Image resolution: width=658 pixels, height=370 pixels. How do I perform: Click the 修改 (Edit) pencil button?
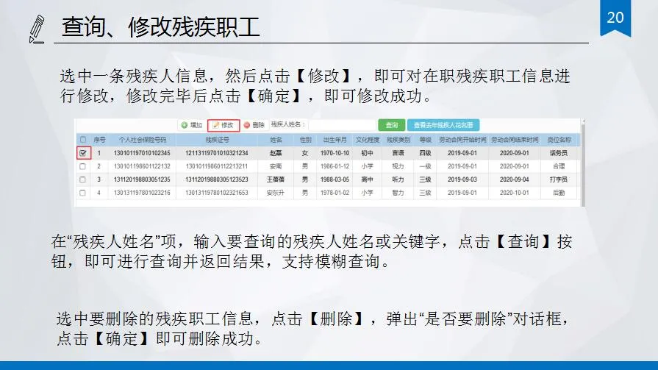(x=223, y=125)
